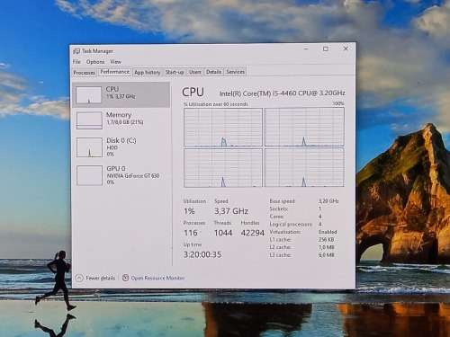Click the top-left CPU core graph

[223, 128]
